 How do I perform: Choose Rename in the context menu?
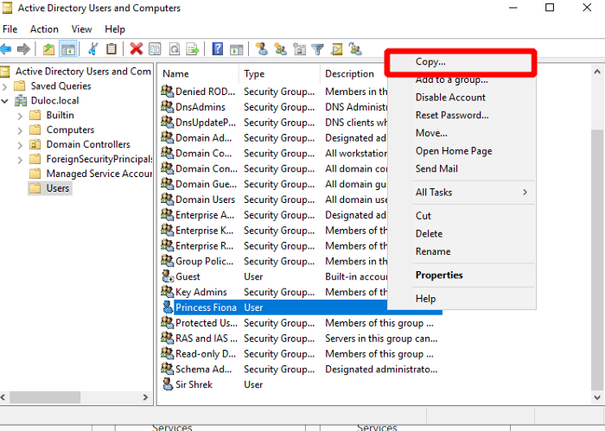[462, 251]
